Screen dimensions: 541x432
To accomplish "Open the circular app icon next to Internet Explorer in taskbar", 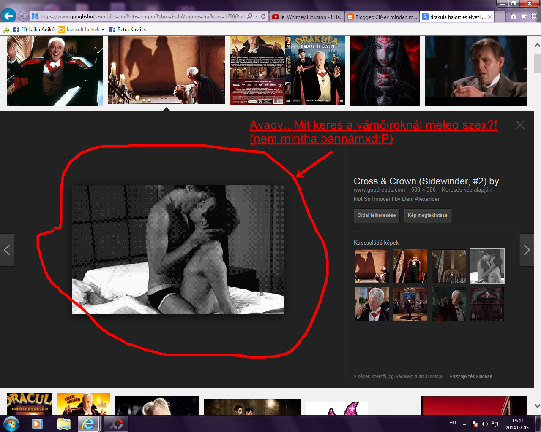I will pyautogui.click(x=115, y=424).
